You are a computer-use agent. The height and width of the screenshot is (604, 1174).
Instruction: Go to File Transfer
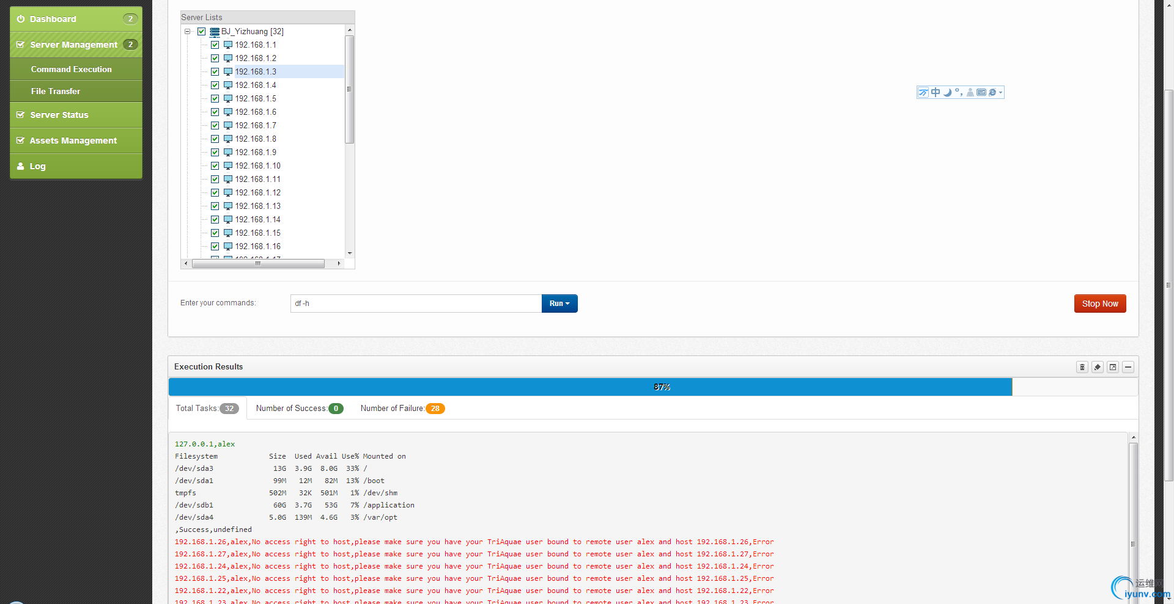coord(76,91)
